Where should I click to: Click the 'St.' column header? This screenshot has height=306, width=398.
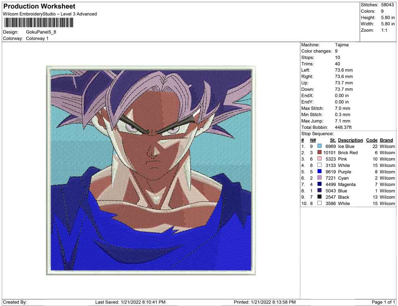(333, 140)
